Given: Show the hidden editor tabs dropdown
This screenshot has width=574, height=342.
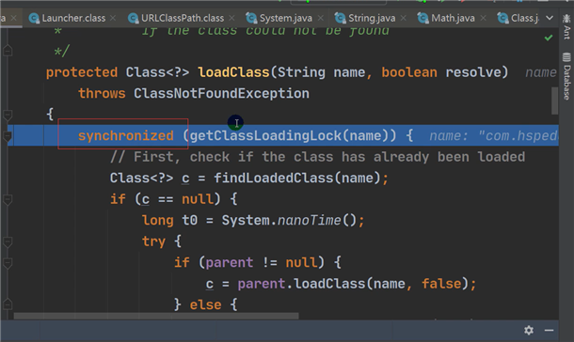Looking at the screenshot, I should (x=550, y=18).
